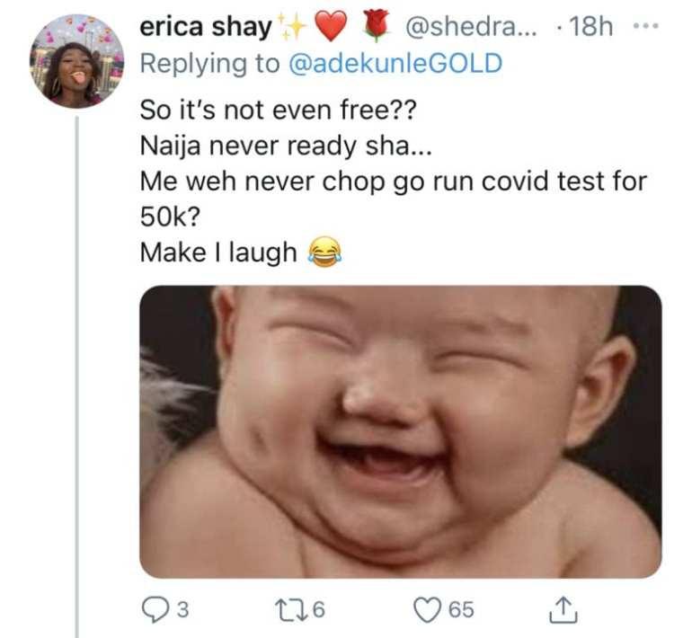Click the retweet count 6

317,611
